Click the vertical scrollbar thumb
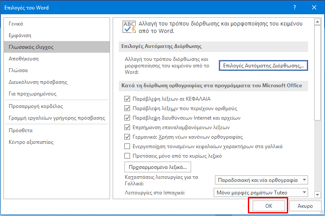The height and width of the screenshot is (216, 325). (x=317, y=73)
